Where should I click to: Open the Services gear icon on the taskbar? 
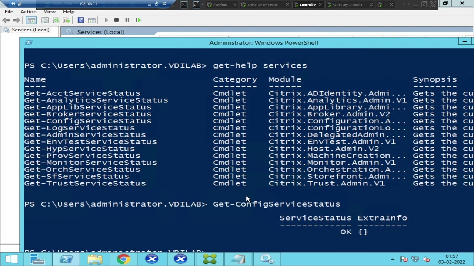(267, 259)
